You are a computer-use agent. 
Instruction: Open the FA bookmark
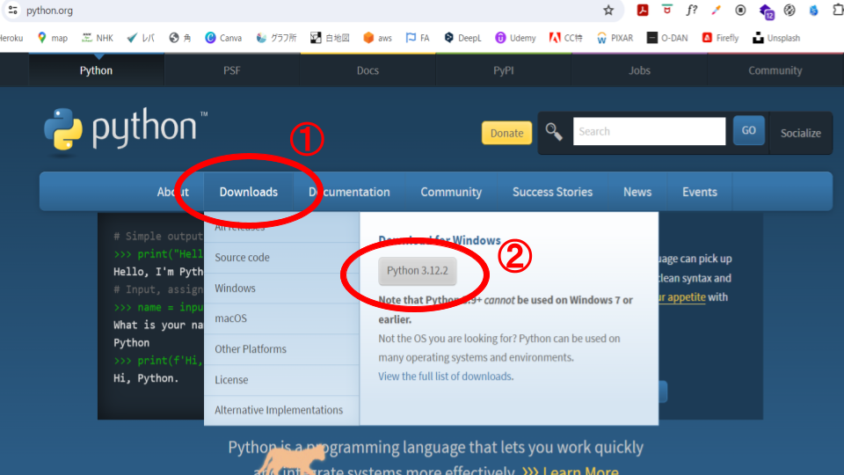[418, 38]
